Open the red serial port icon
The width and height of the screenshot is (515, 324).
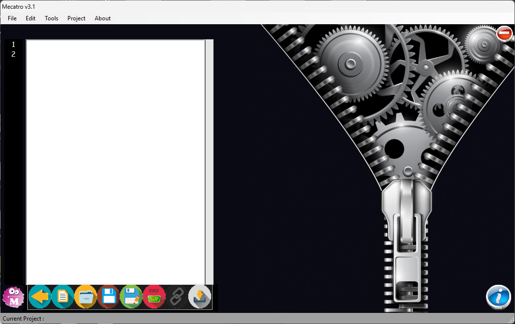154,296
